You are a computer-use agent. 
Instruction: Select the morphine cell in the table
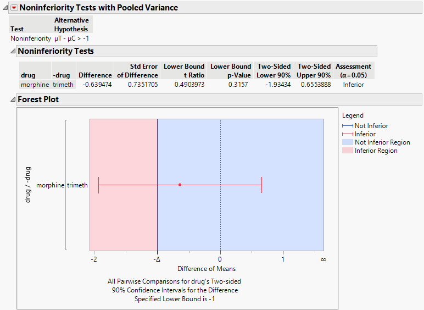[35, 85]
